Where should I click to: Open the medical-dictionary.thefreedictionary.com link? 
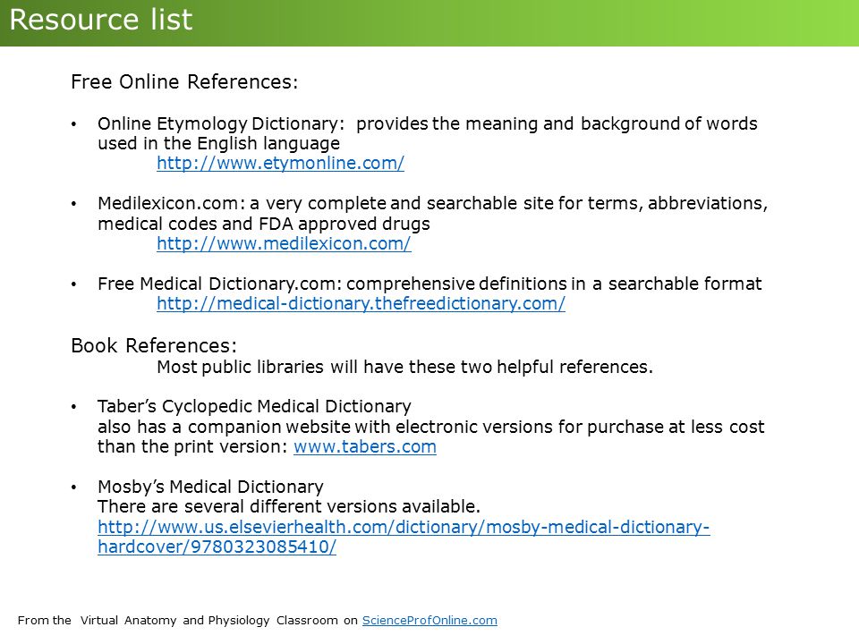[x=361, y=303]
